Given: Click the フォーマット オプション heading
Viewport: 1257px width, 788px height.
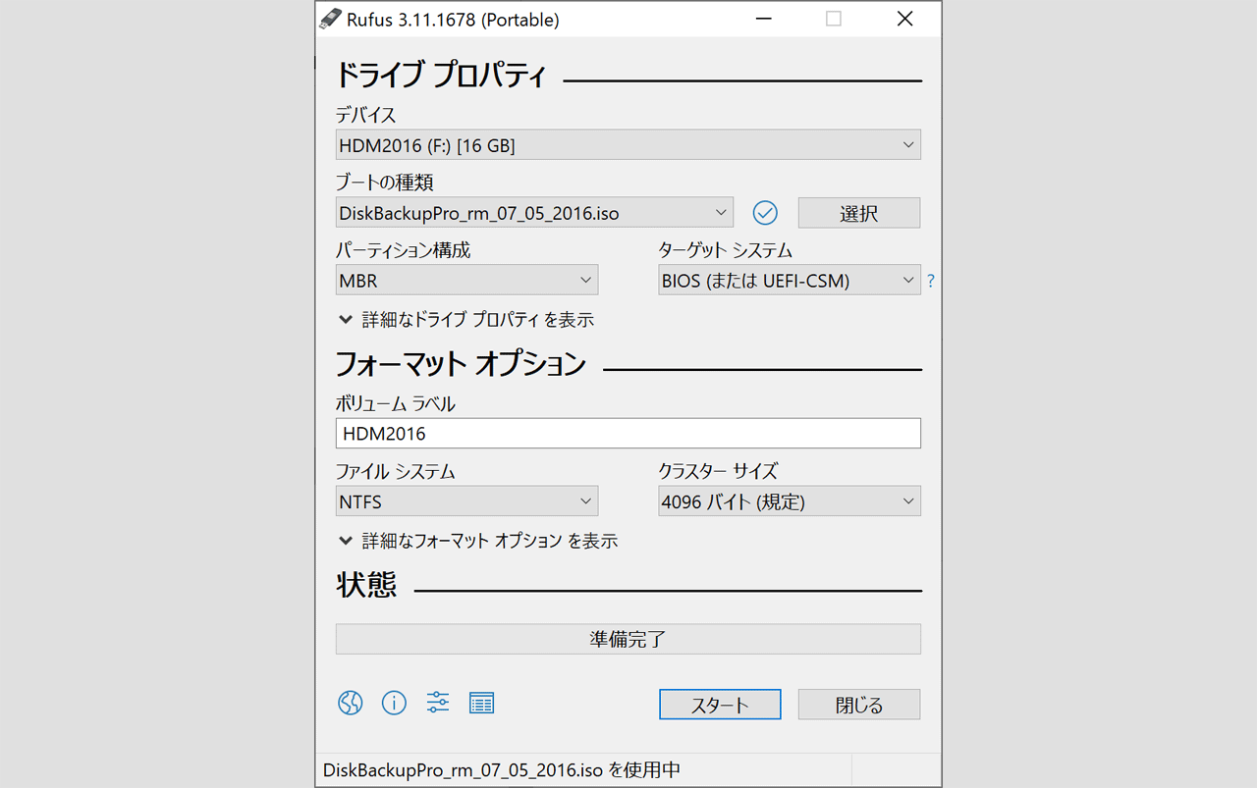Looking at the screenshot, I should click(x=461, y=364).
